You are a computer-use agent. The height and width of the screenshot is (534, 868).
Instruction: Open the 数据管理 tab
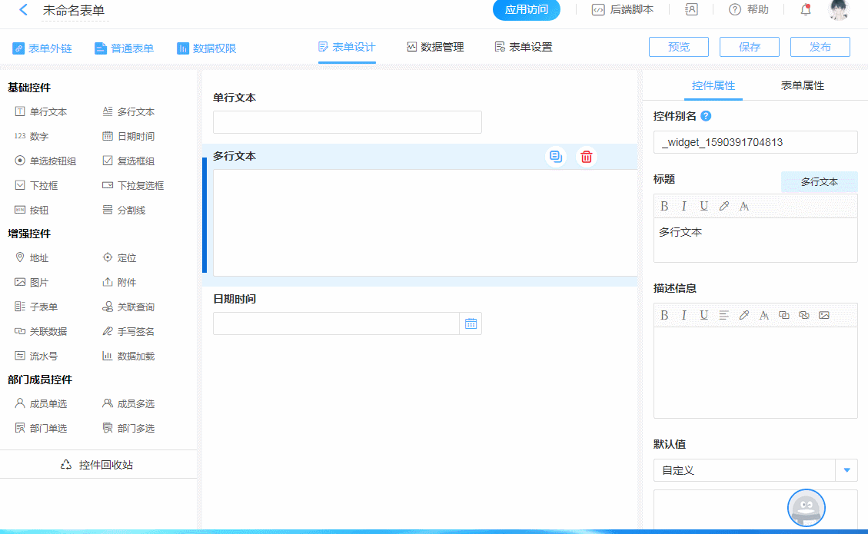click(435, 48)
